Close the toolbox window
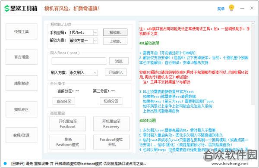The image size is (259, 168). click(x=252, y=8)
